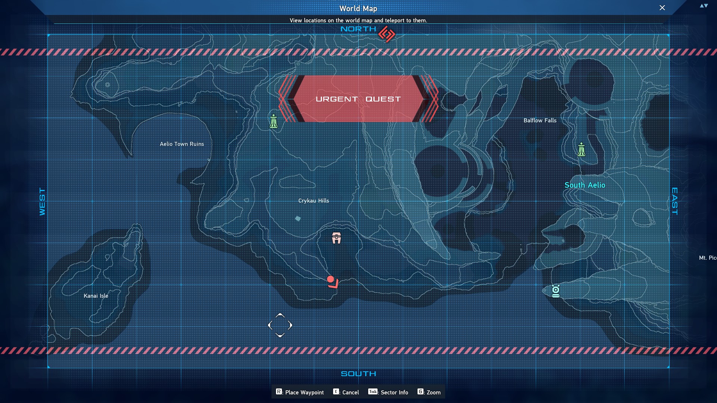
Task: Close the World Map window
Action: tap(662, 8)
